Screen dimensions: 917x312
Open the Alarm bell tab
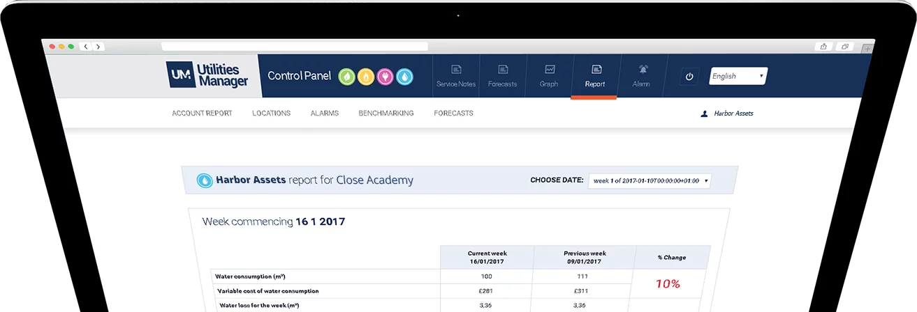coord(641,76)
